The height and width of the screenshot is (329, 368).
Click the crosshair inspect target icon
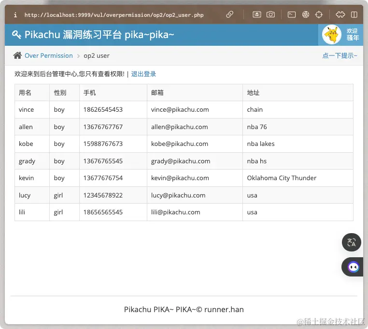[319, 14]
